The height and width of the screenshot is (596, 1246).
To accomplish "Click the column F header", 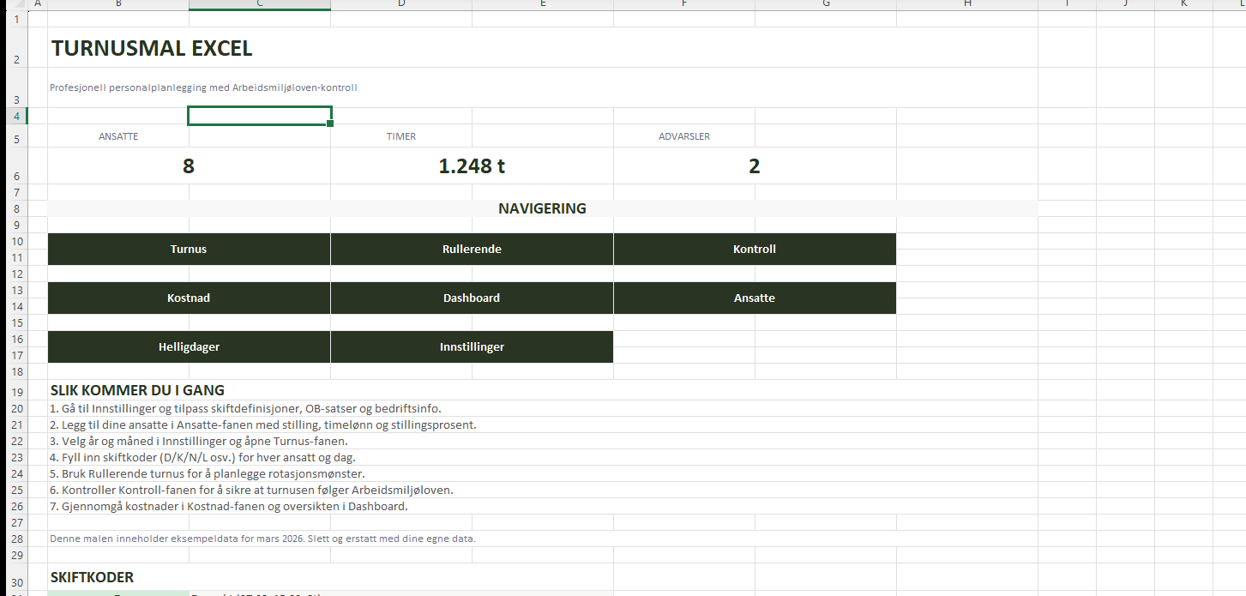I will 683,4.
